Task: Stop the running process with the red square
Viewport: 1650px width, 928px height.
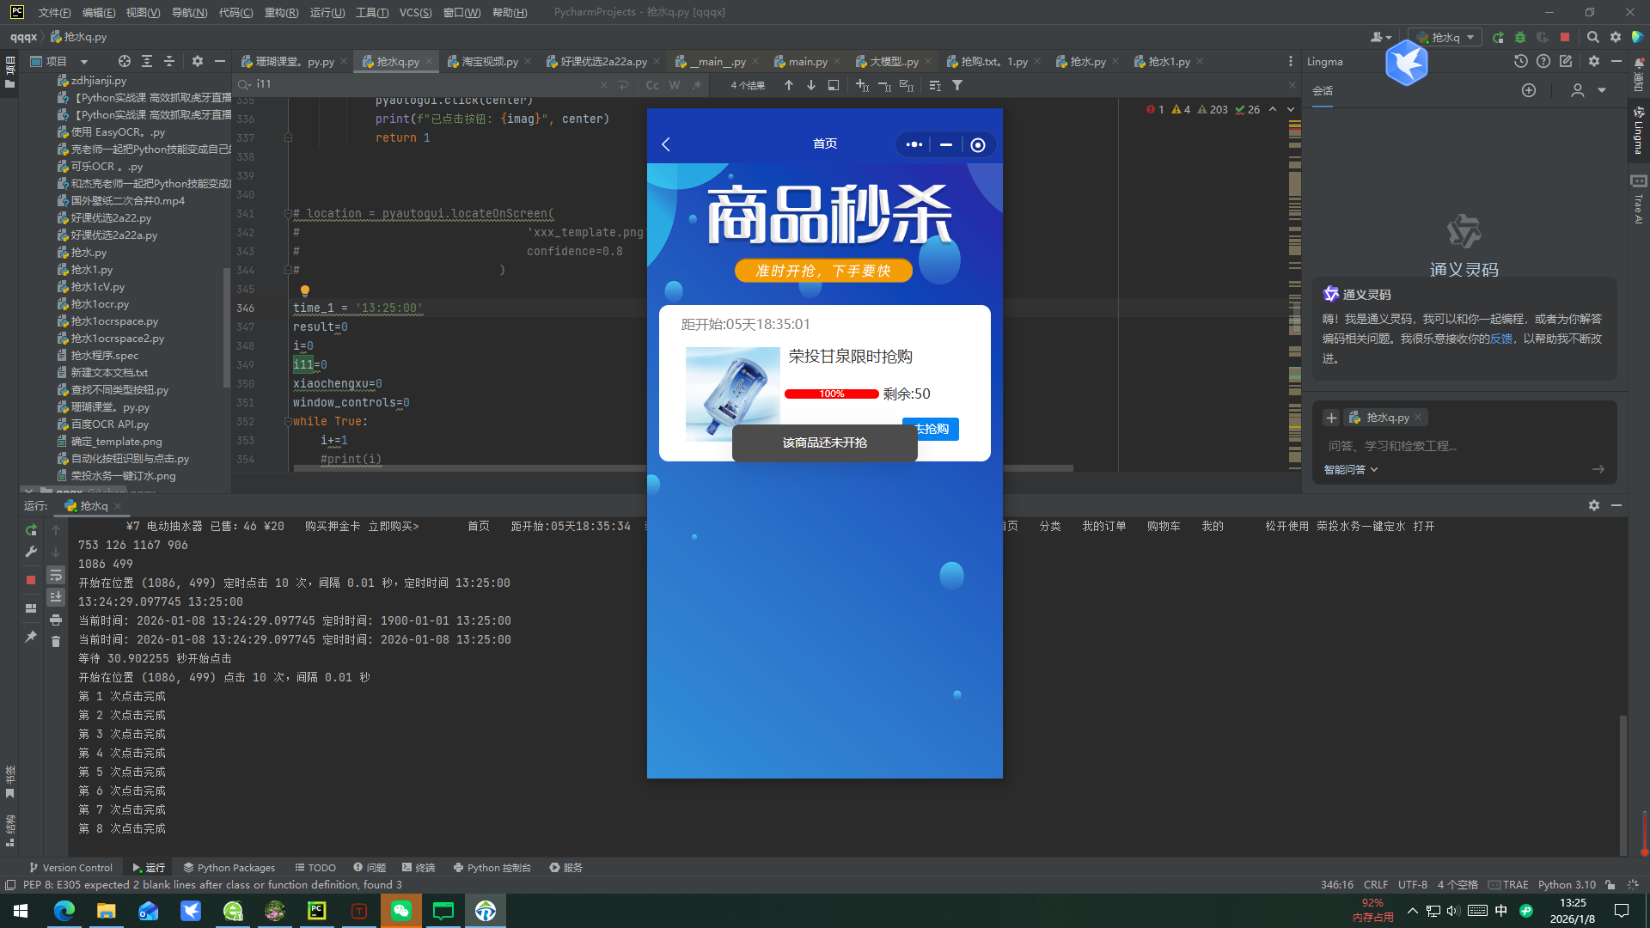Action: tap(31, 580)
